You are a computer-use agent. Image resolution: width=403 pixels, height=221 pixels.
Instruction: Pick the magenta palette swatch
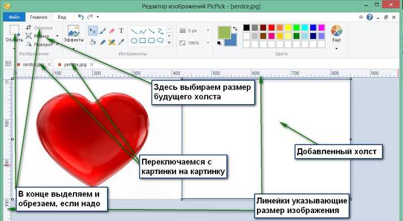(x=321, y=28)
